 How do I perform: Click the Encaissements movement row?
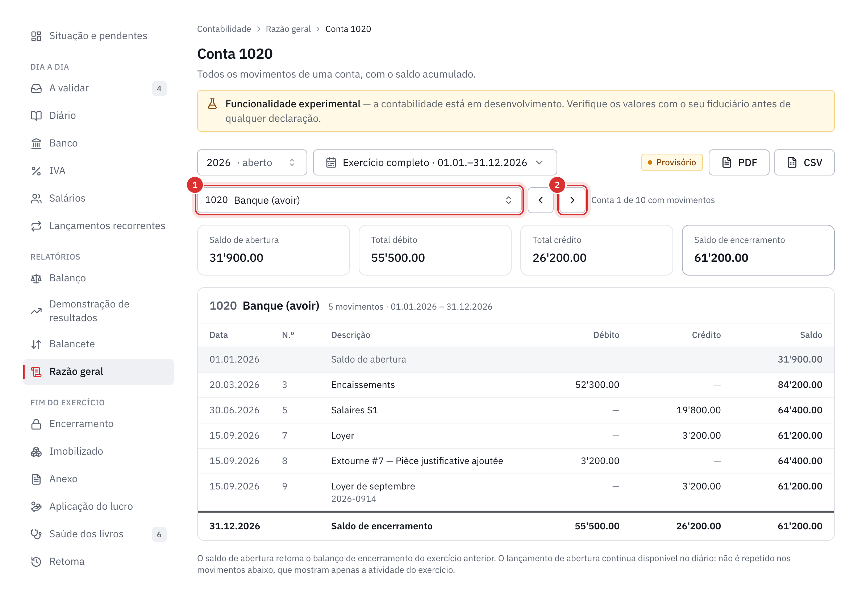(x=516, y=385)
